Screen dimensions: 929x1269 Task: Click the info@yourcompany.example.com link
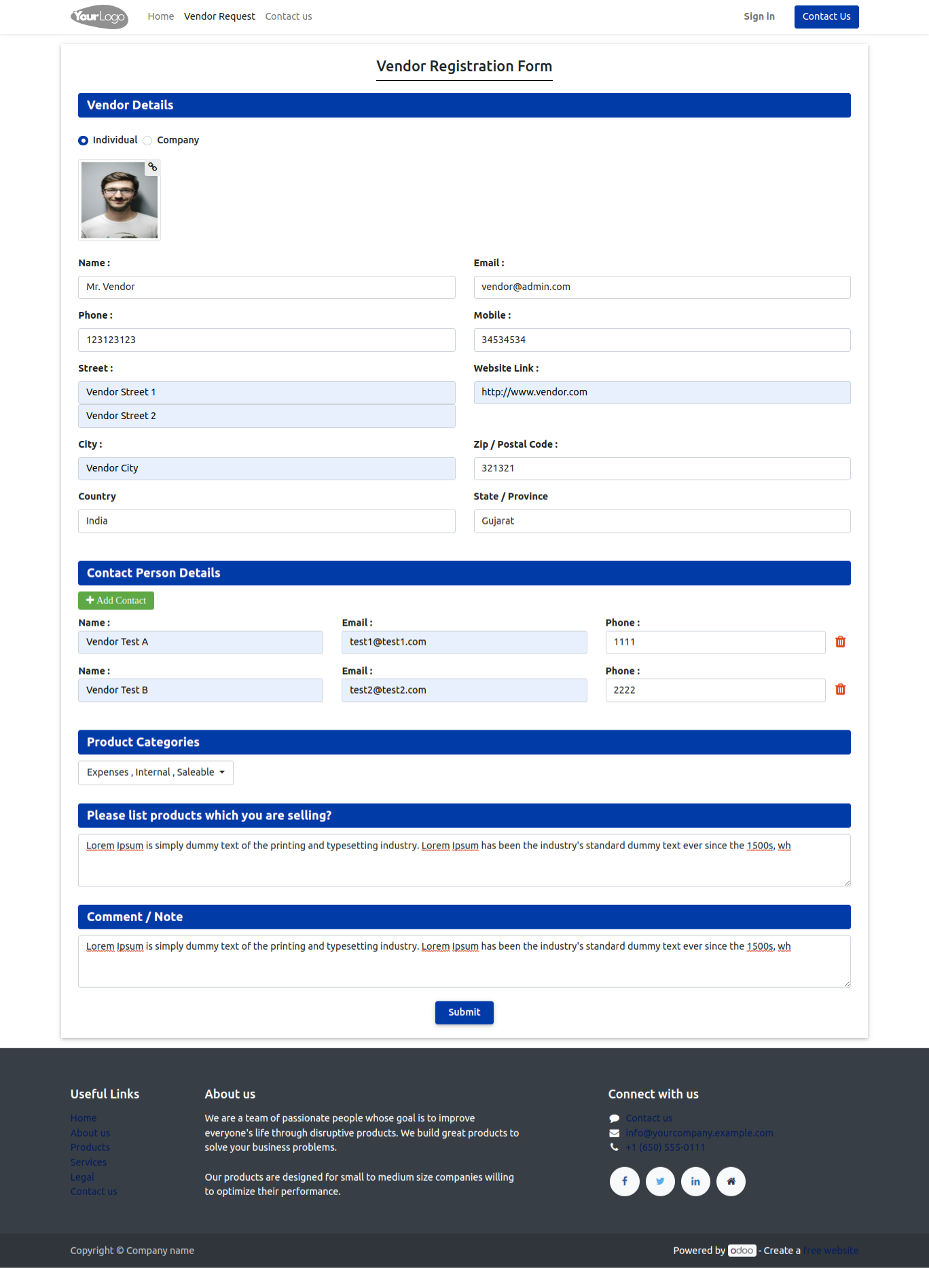coord(699,1133)
